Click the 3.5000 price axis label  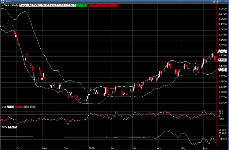click(222, 9)
